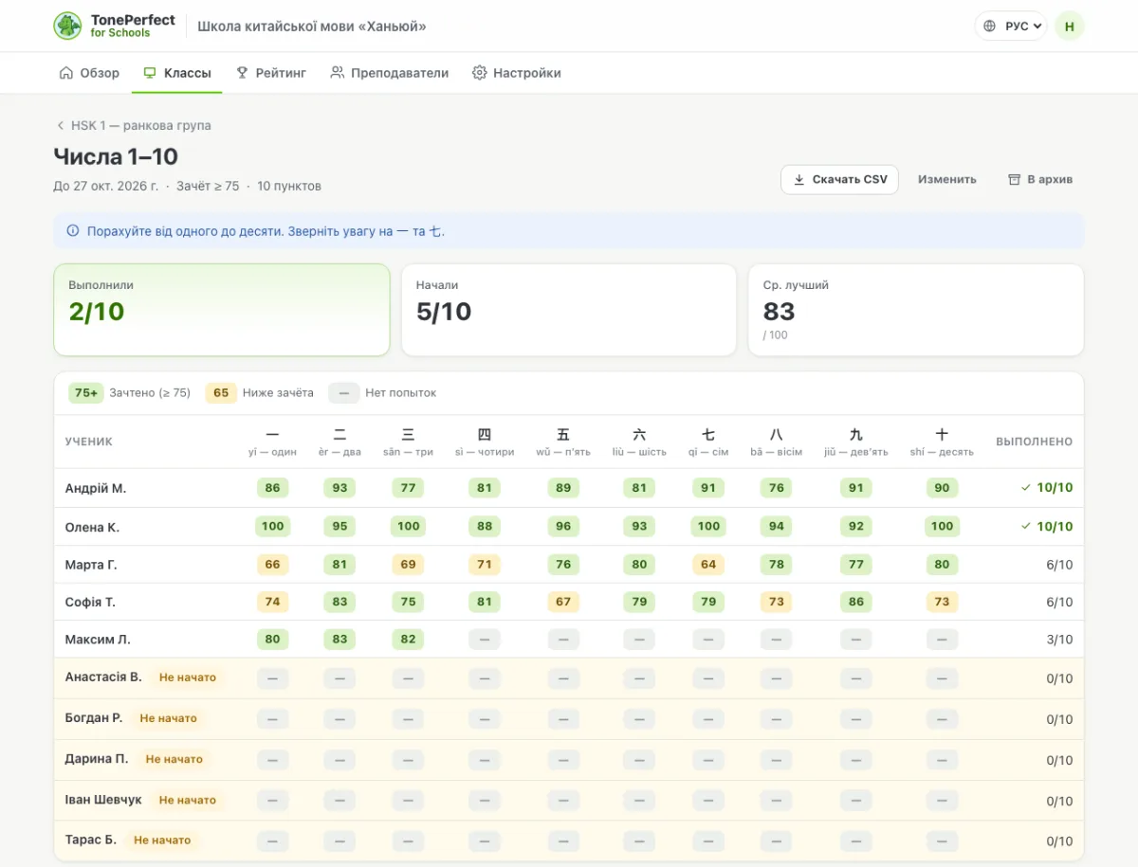Click the home icon for Обзор
Image resolution: width=1138 pixels, height=867 pixels.
(65, 73)
